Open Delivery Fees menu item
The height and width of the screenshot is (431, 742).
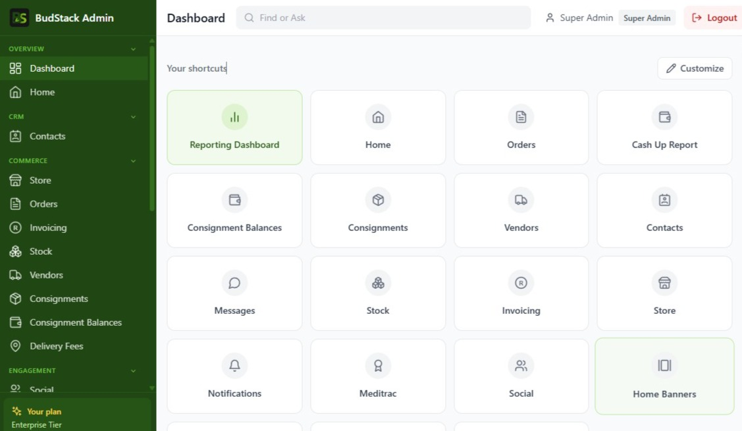point(74,346)
